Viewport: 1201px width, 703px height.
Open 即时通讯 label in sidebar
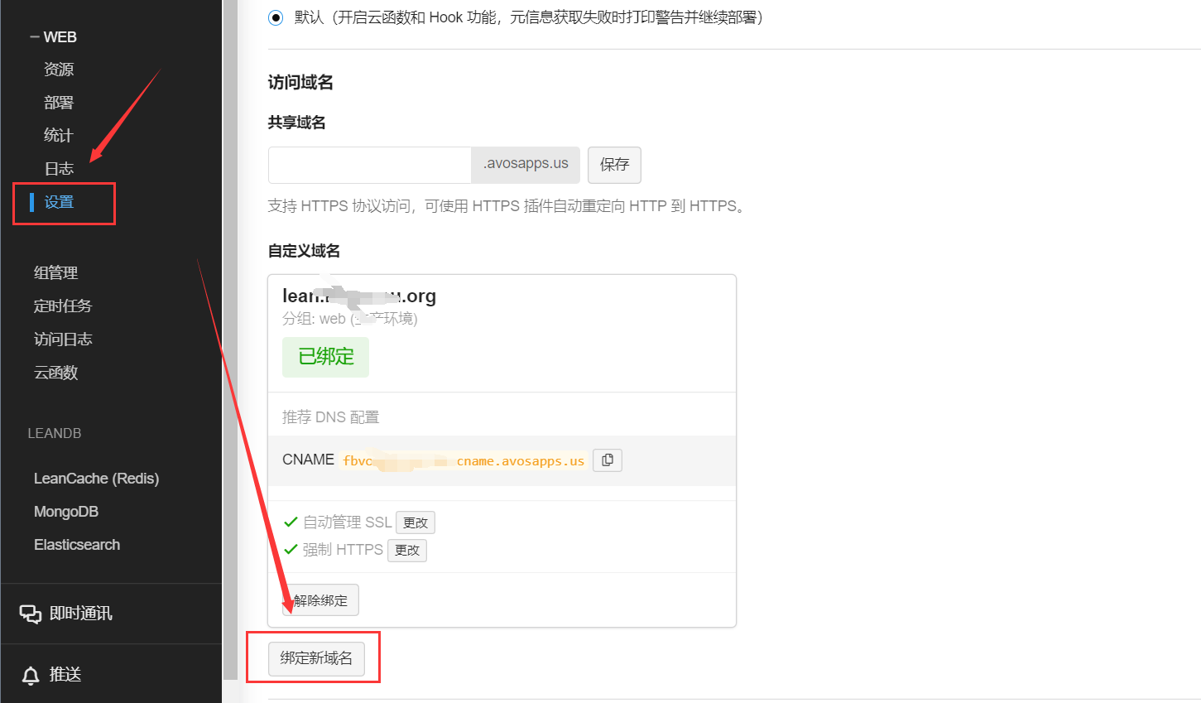pyautogui.click(x=81, y=614)
